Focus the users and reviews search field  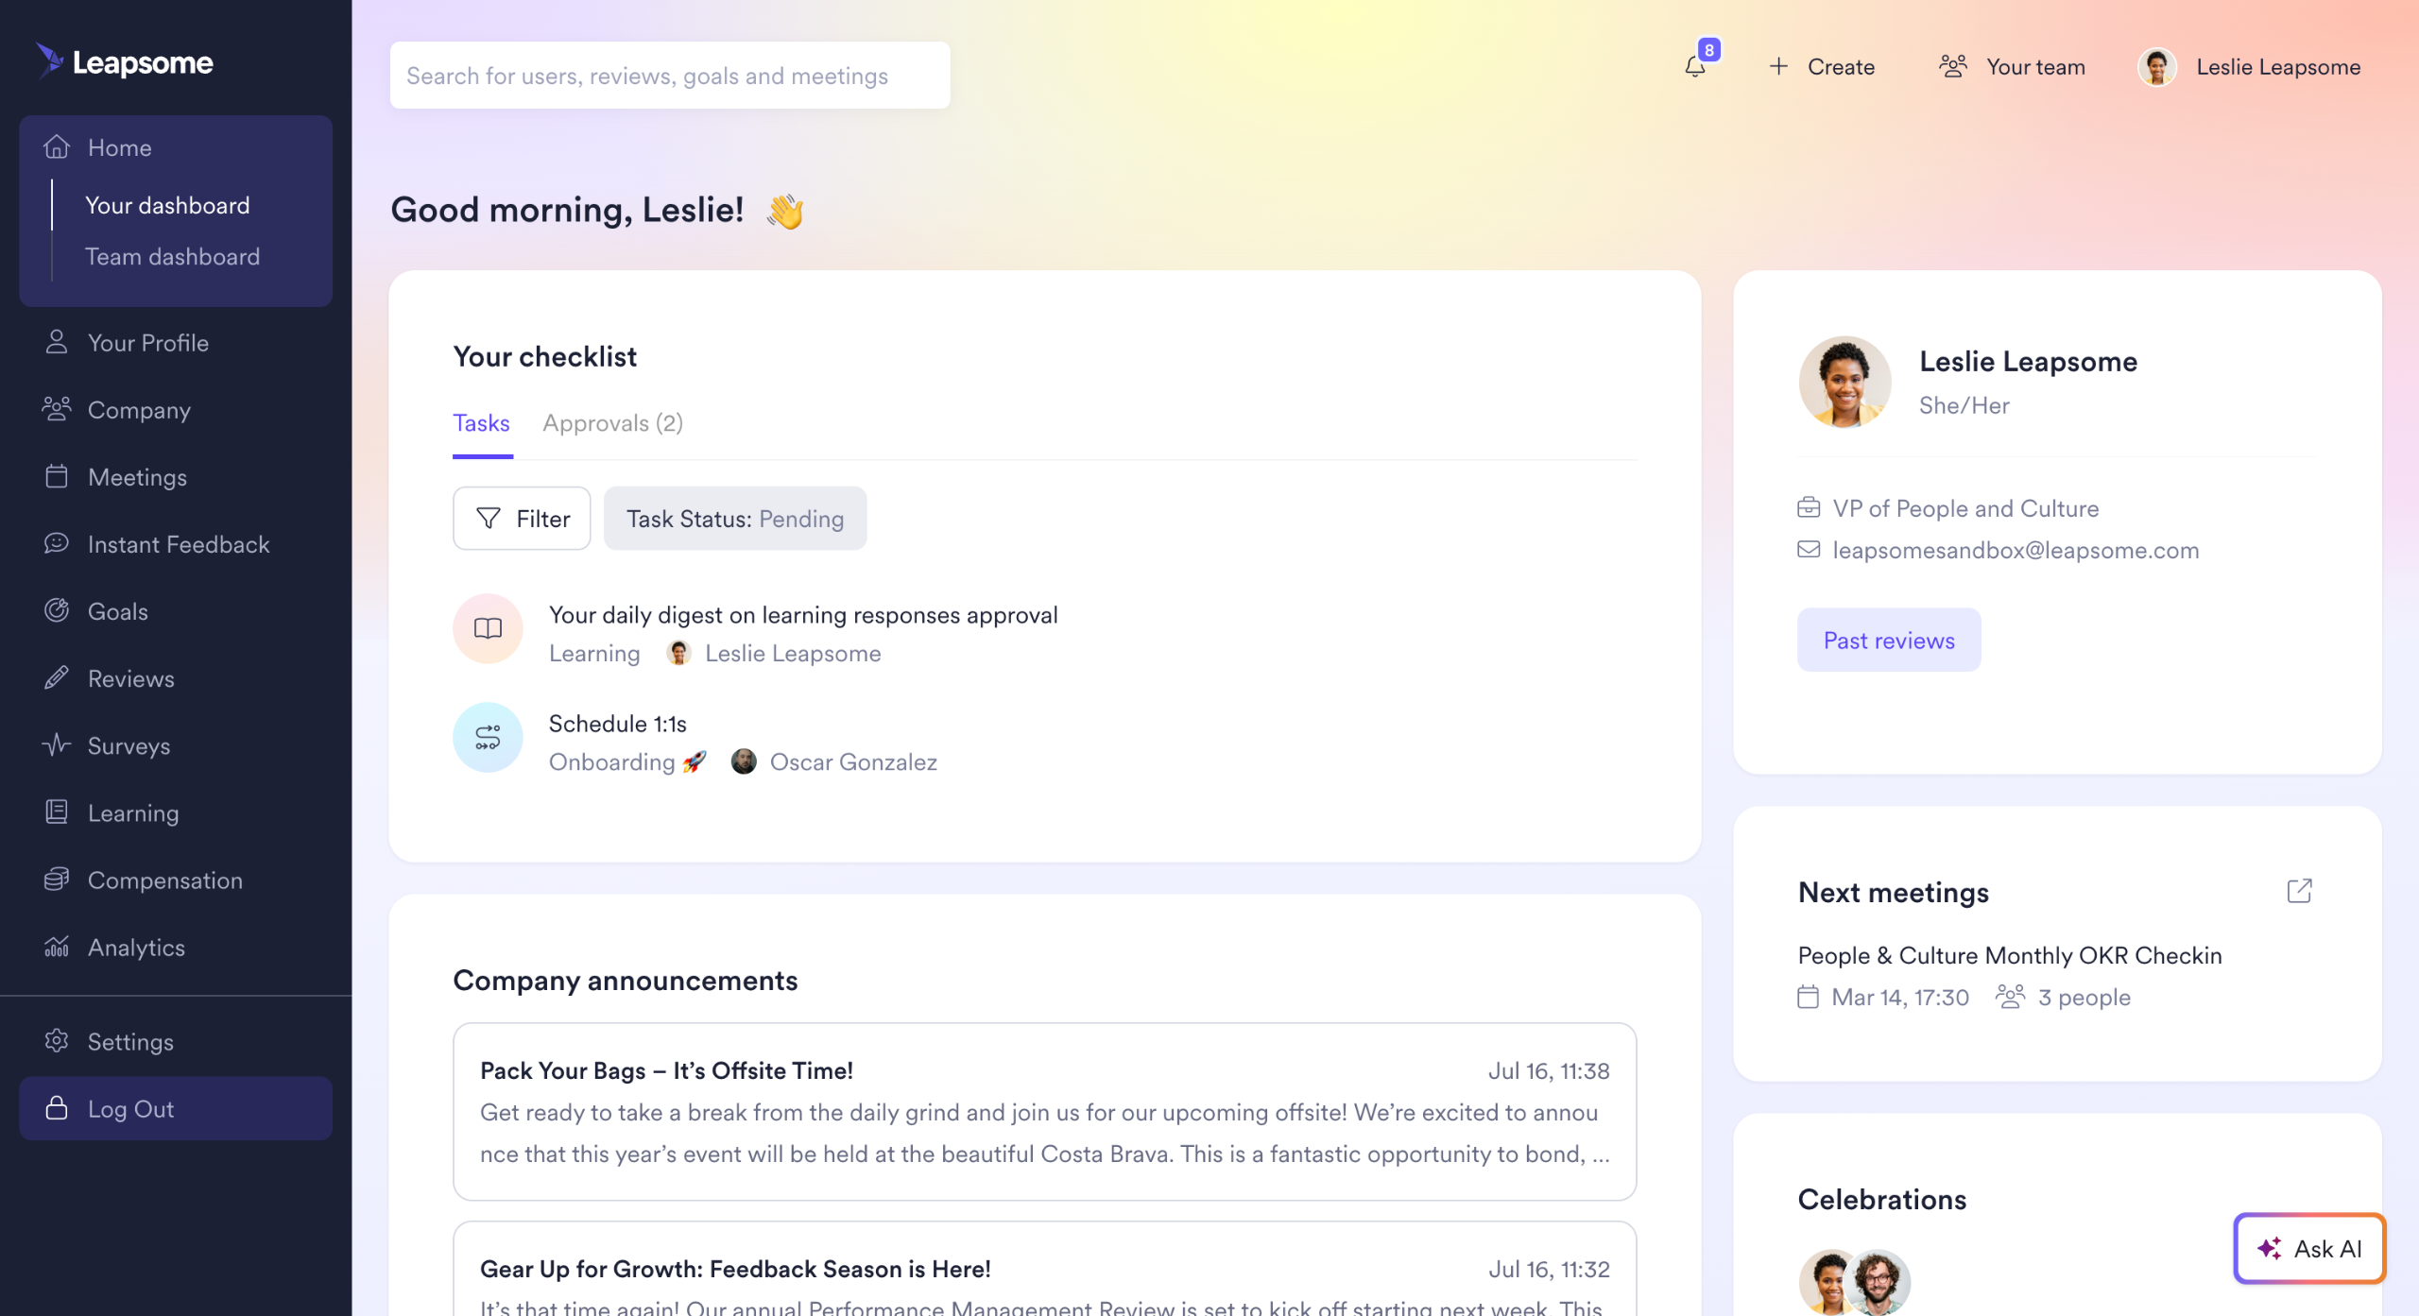tap(670, 75)
